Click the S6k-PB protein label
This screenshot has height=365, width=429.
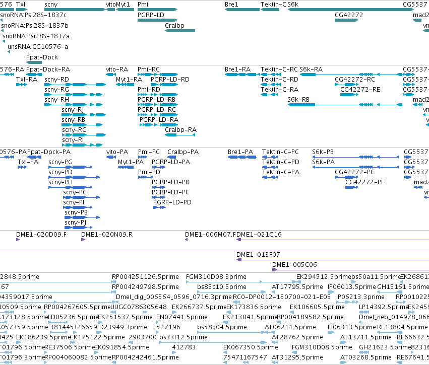323,152
